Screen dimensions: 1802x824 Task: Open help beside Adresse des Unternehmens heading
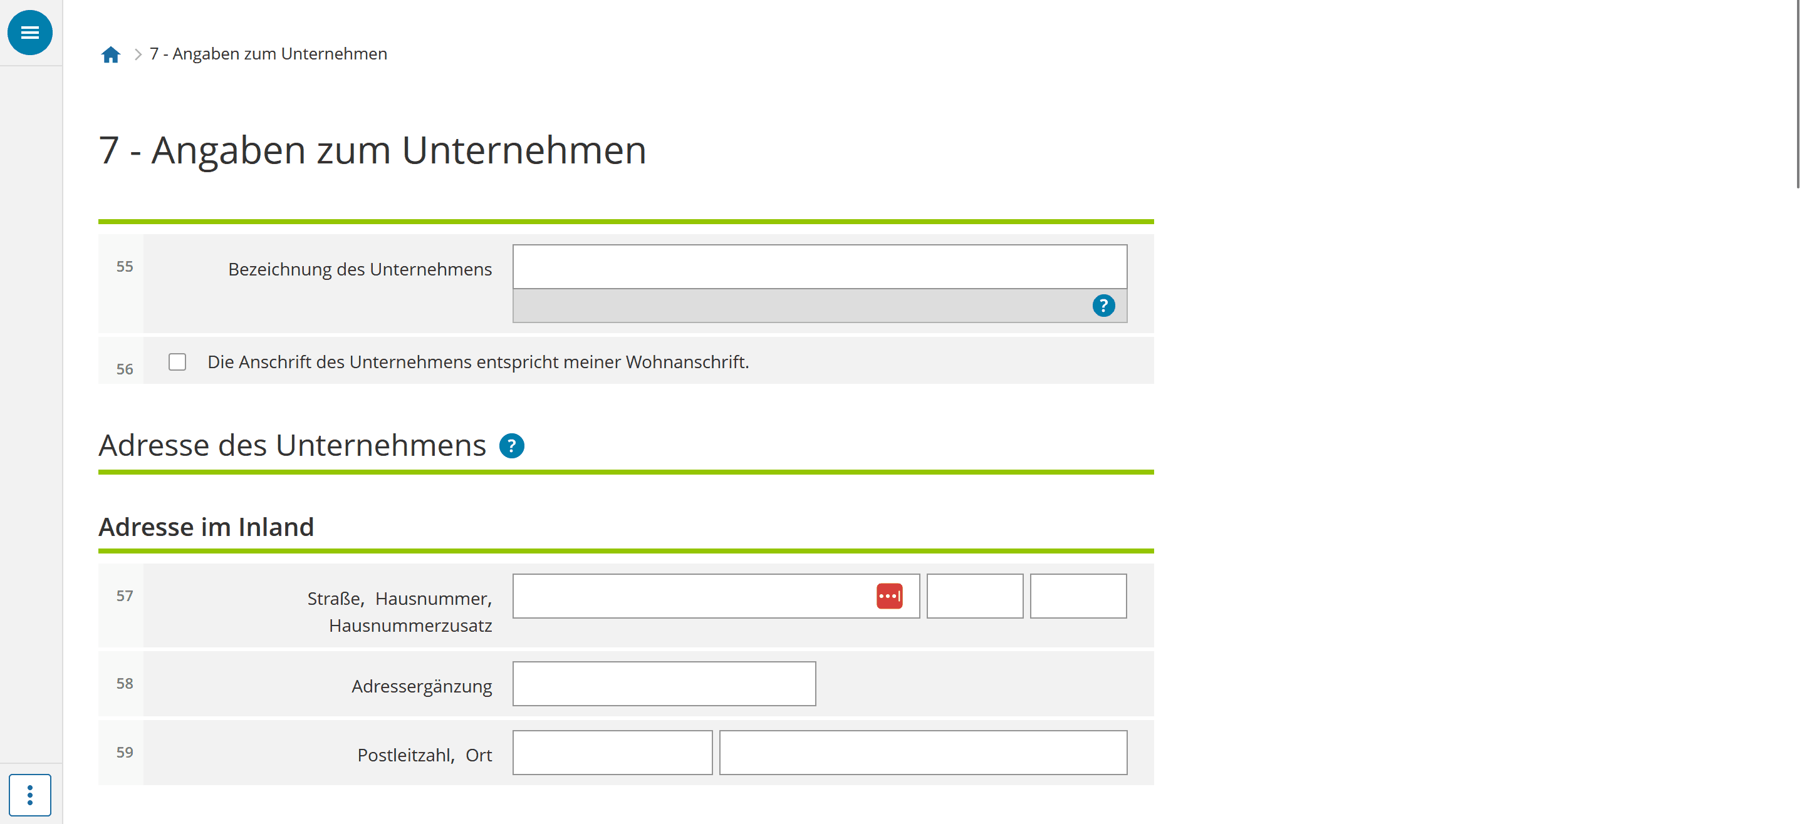point(511,446)
